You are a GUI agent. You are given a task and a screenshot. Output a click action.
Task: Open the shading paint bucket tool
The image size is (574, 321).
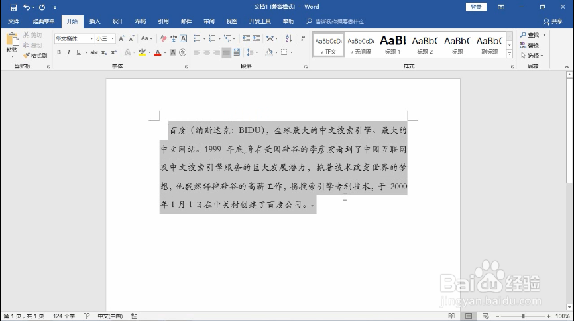tap(269, 52)
